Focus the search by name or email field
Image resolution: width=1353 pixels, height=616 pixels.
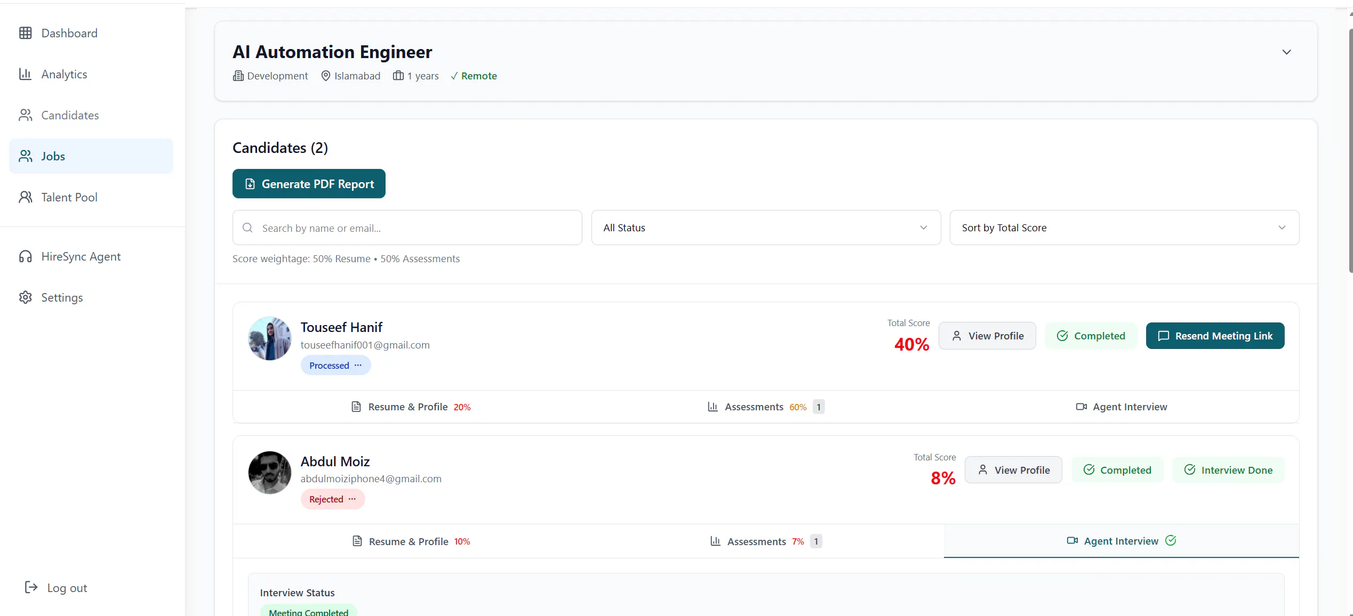click(x=407, y=228)
